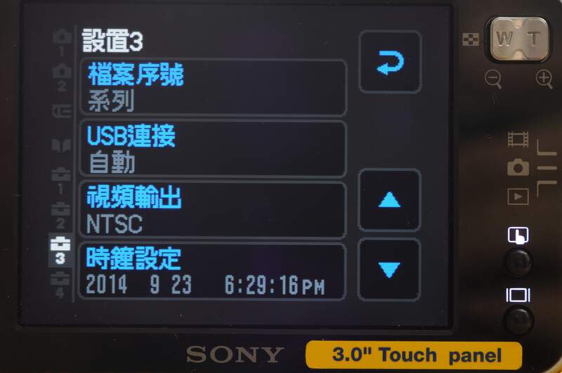Tap the movie filmstrip mode icon
This screenshot has width=562, height=373.
[518, 139]
